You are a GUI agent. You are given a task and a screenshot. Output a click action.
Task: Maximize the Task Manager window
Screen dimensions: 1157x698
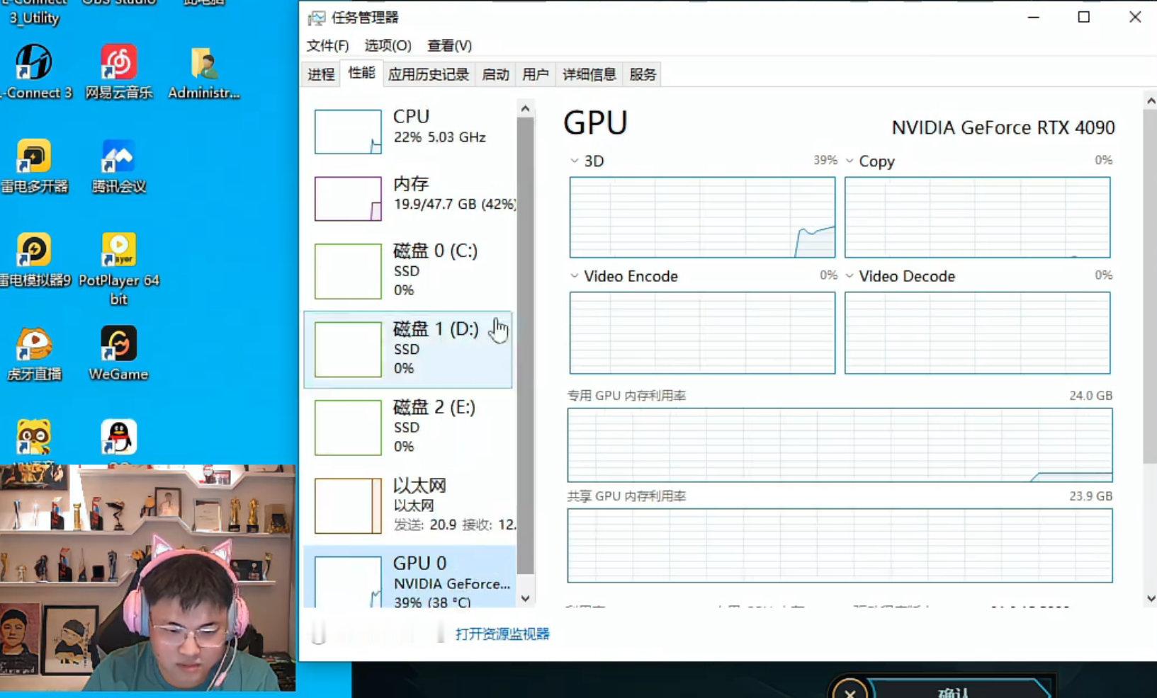coord(1084,17)
